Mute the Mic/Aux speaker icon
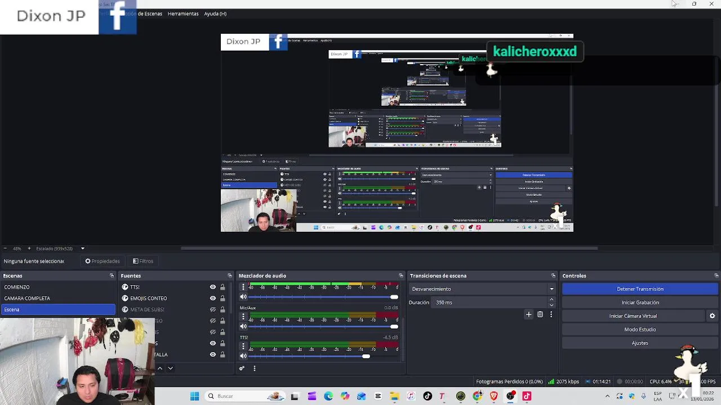The height and width of the screenshot is (405, 721). [243, 326]
